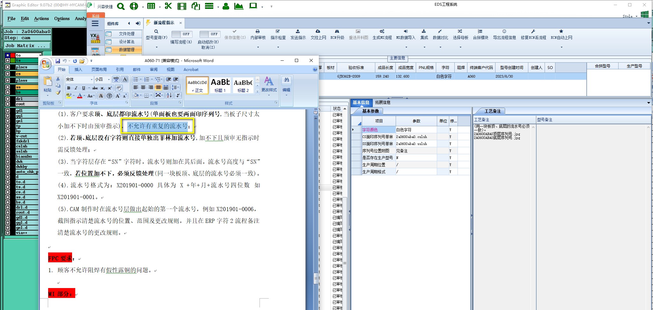Click the Word document vertical scrollbar thumb
Screen dimensions: 653x310
point(316,278)
